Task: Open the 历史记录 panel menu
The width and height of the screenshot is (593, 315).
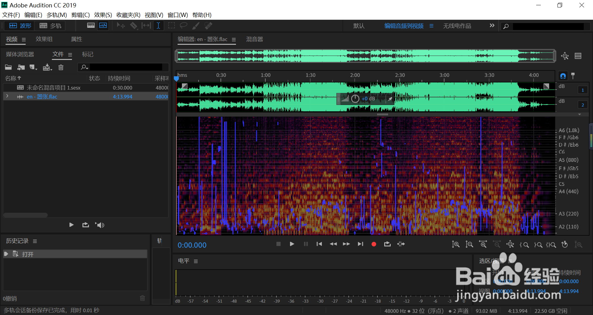Action: [35, 241]
